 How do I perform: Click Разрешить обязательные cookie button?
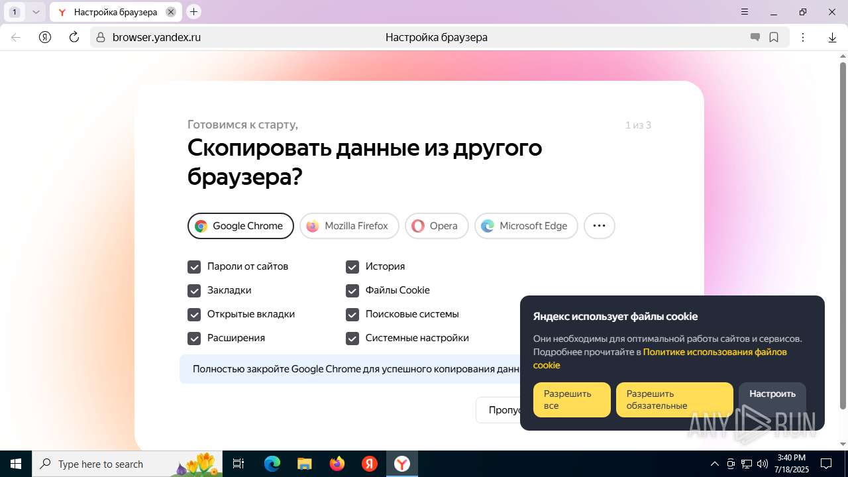coord(674,399)
